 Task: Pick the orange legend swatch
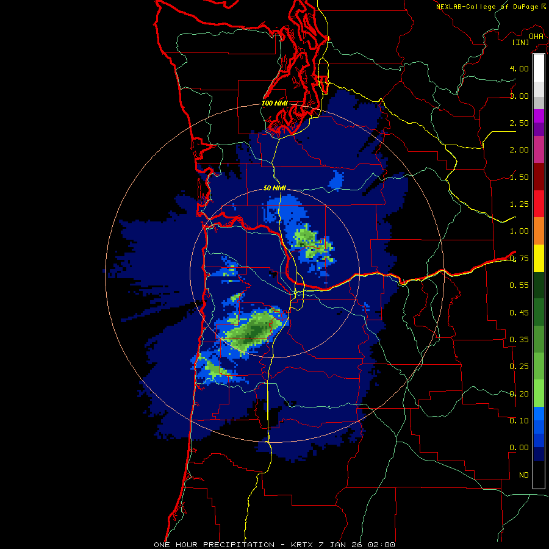coord(539,231)
